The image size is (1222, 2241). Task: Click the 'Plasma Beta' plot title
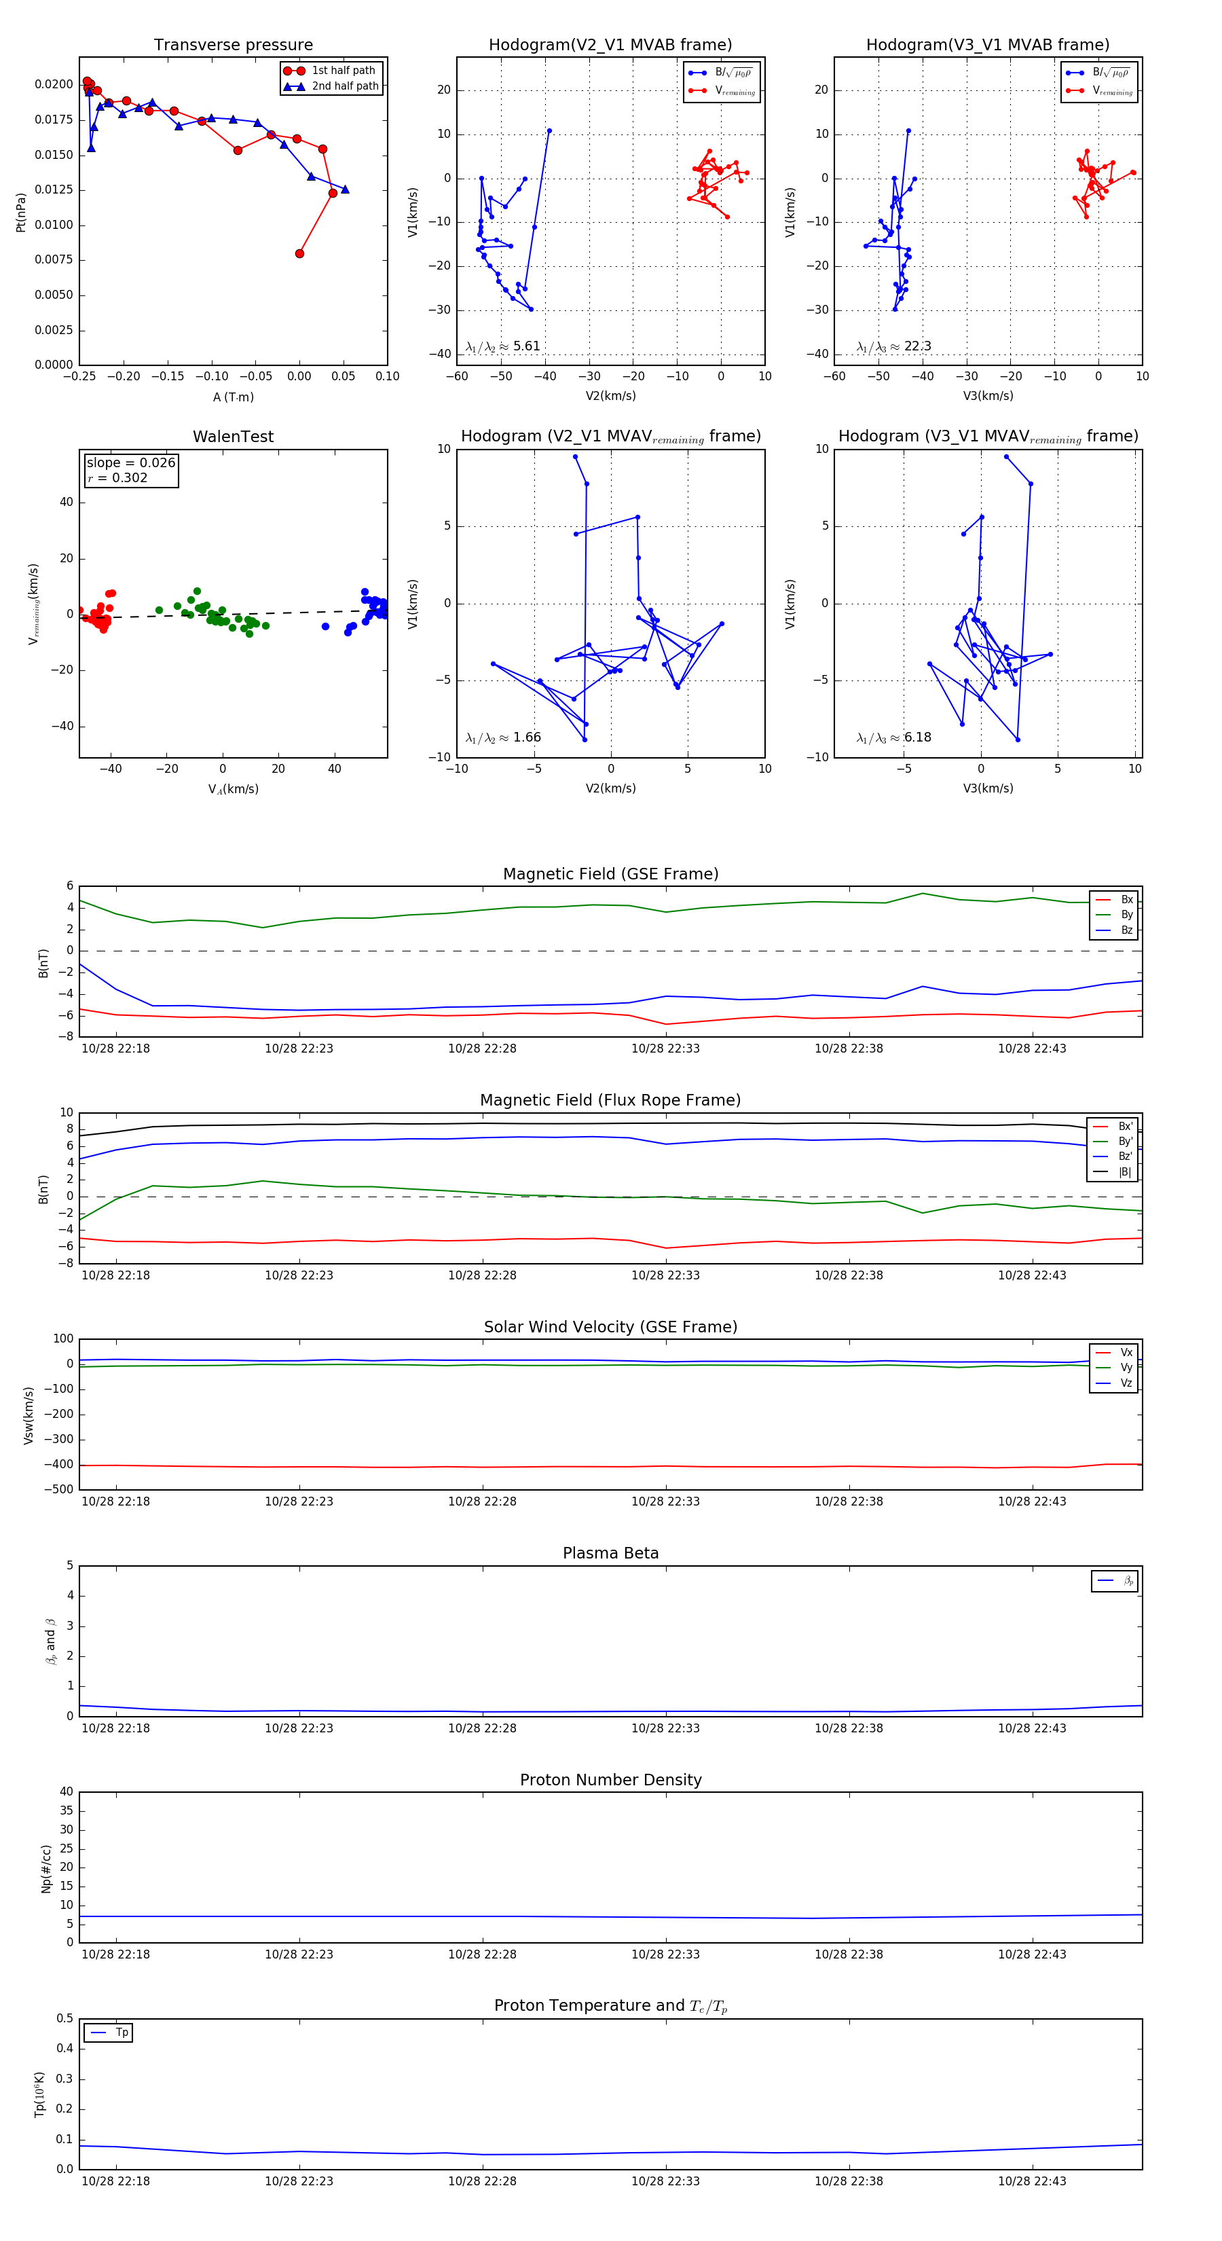tap(610, 1553)
